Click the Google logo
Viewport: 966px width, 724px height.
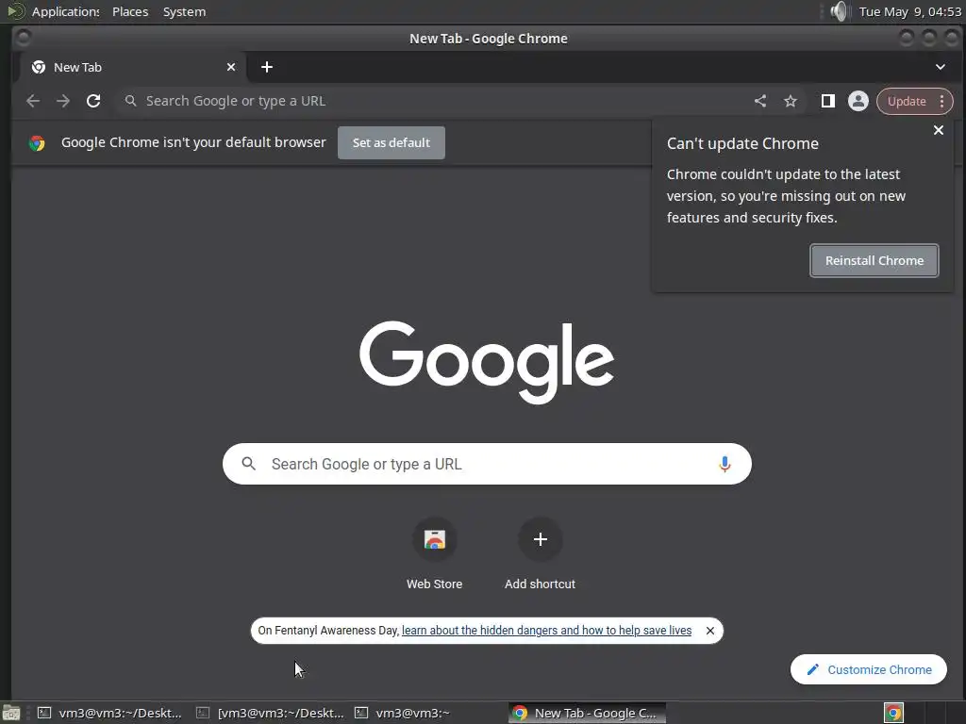pyautogui.click(x=487, y=361)
